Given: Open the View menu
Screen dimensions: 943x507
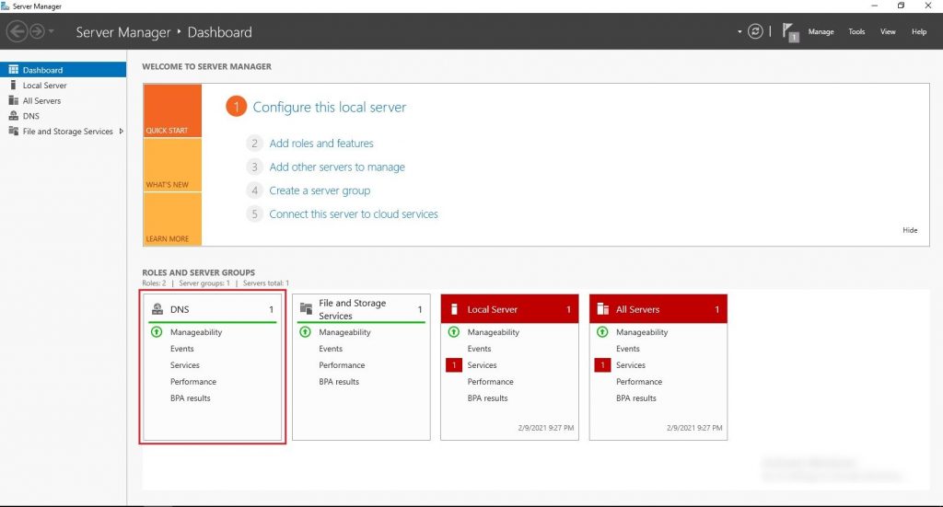Looking at the screenshot, I should [888, 32].
